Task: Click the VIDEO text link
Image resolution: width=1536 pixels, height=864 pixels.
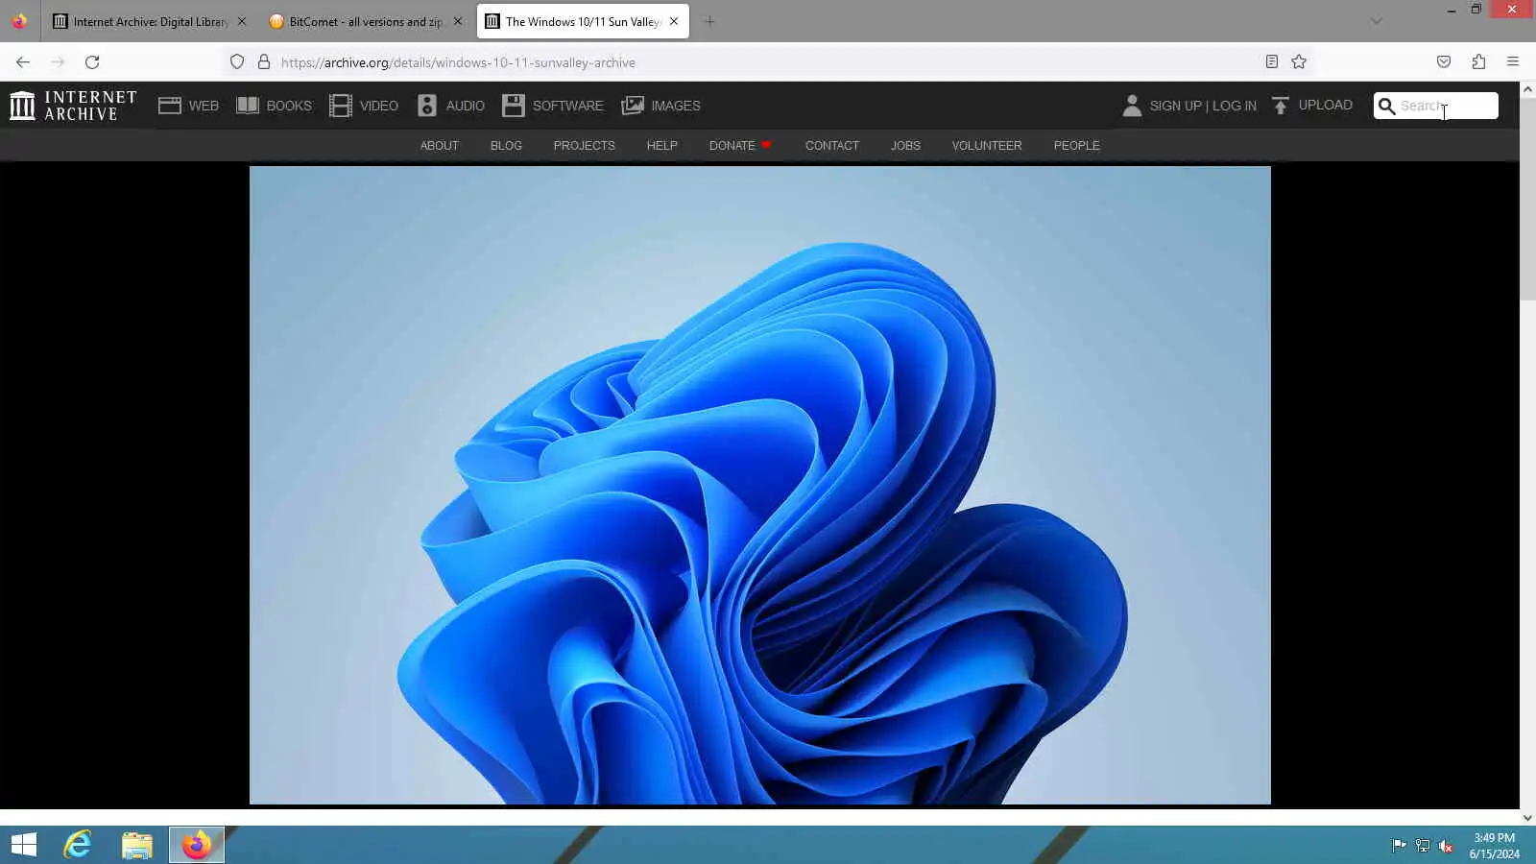Action: (379, 106)
